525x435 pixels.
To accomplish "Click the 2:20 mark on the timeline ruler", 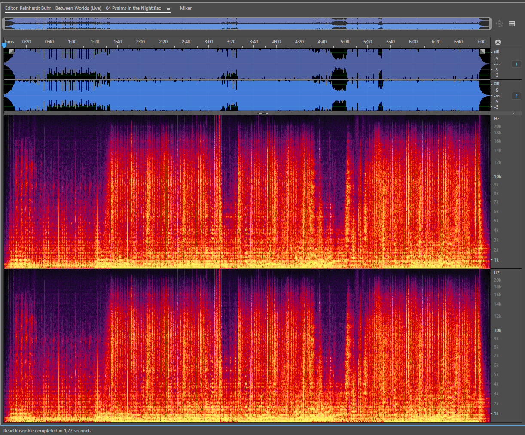I will tap(163, 42).
